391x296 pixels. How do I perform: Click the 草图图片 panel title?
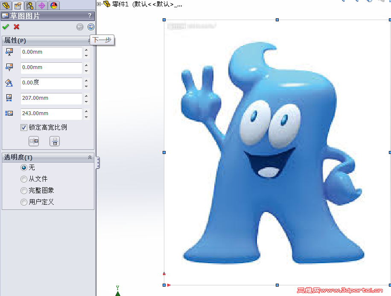(25, 16)
